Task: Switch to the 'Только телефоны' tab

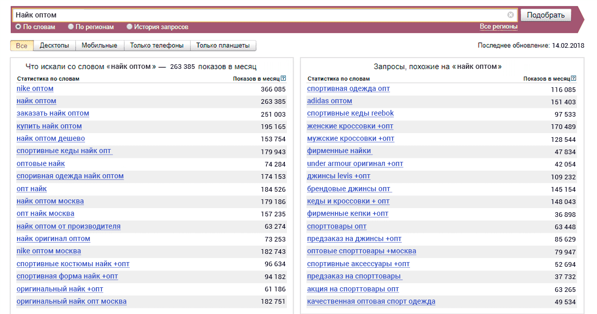Action: point(157,46)
